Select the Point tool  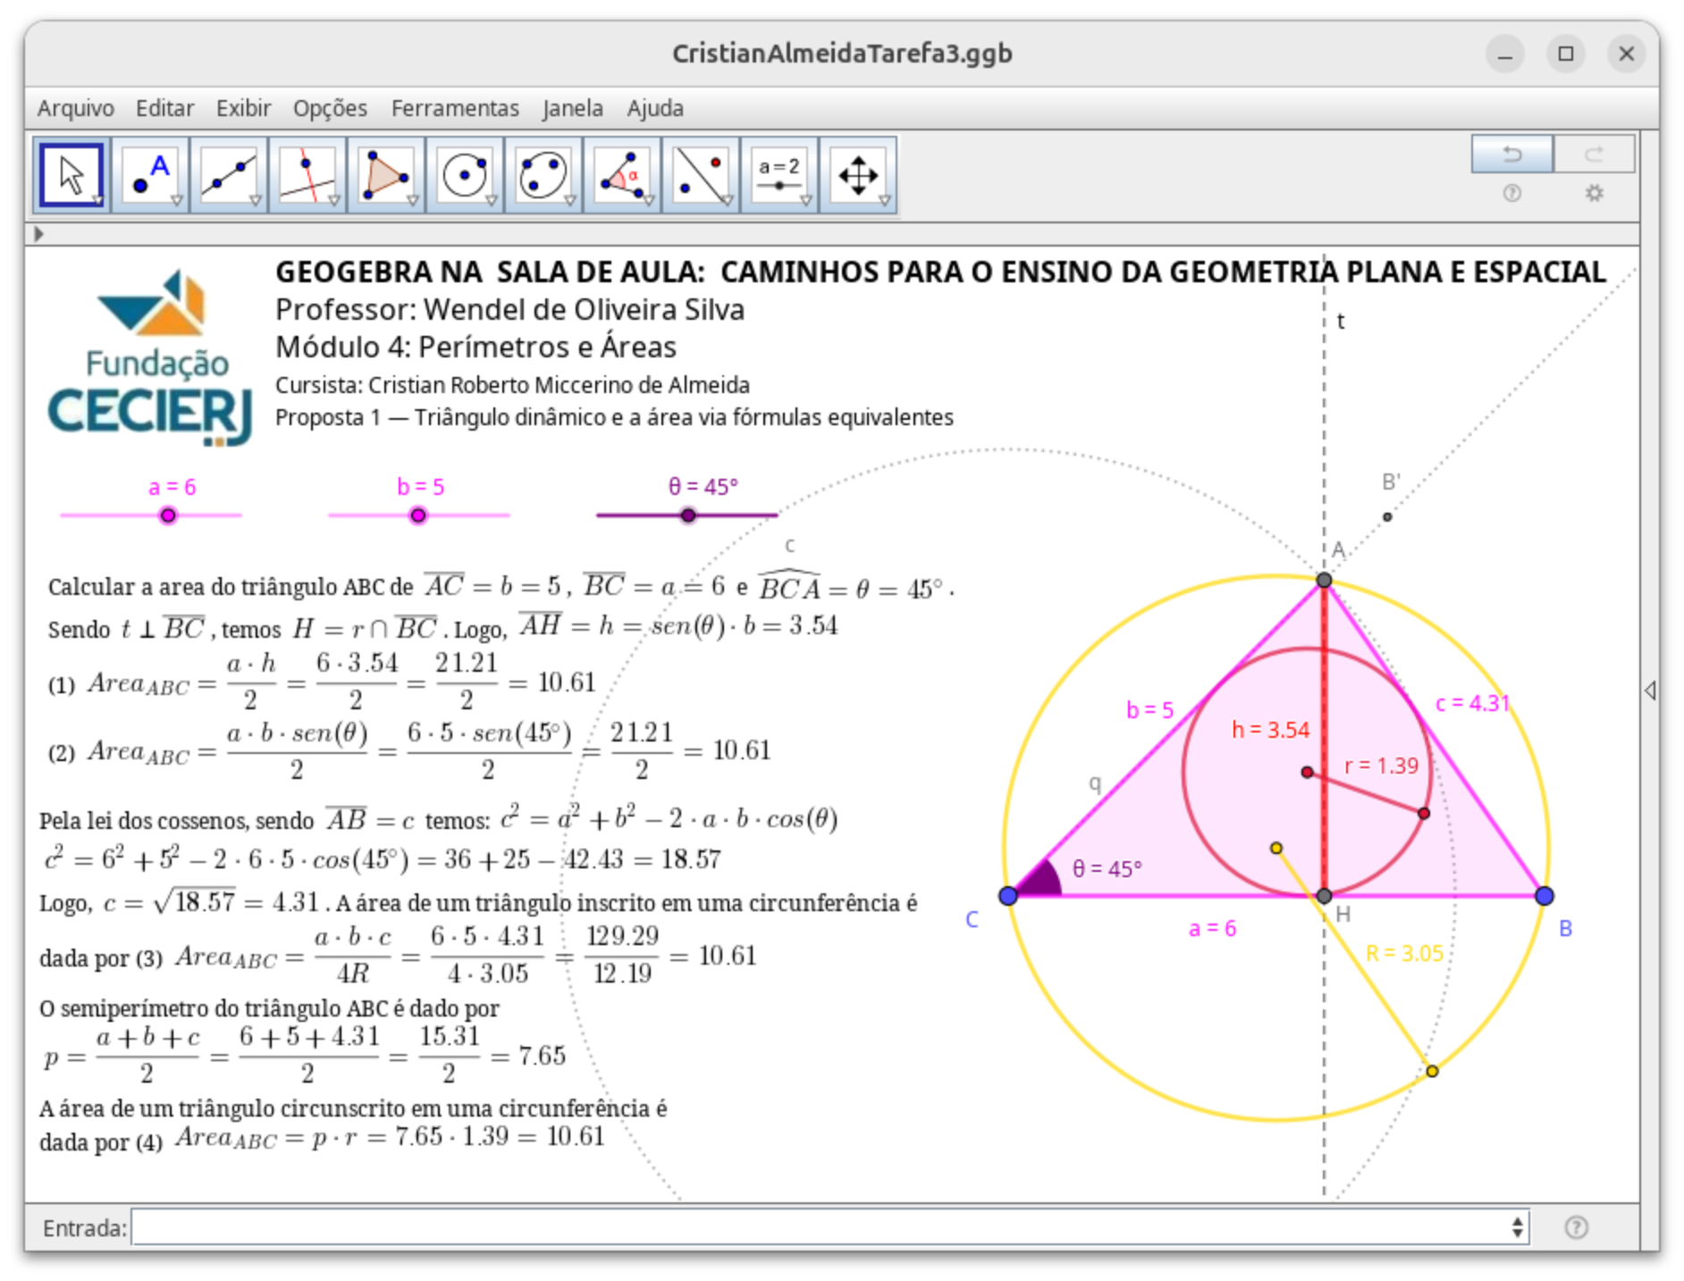[x=150, y=175]
